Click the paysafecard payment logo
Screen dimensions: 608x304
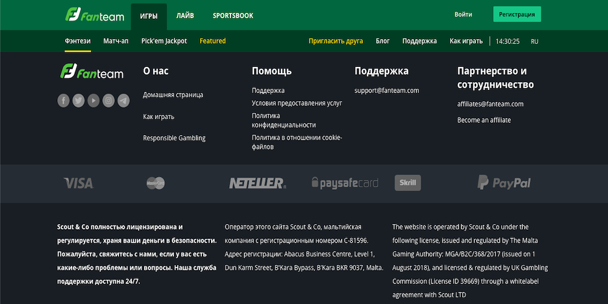pos(345,183)
